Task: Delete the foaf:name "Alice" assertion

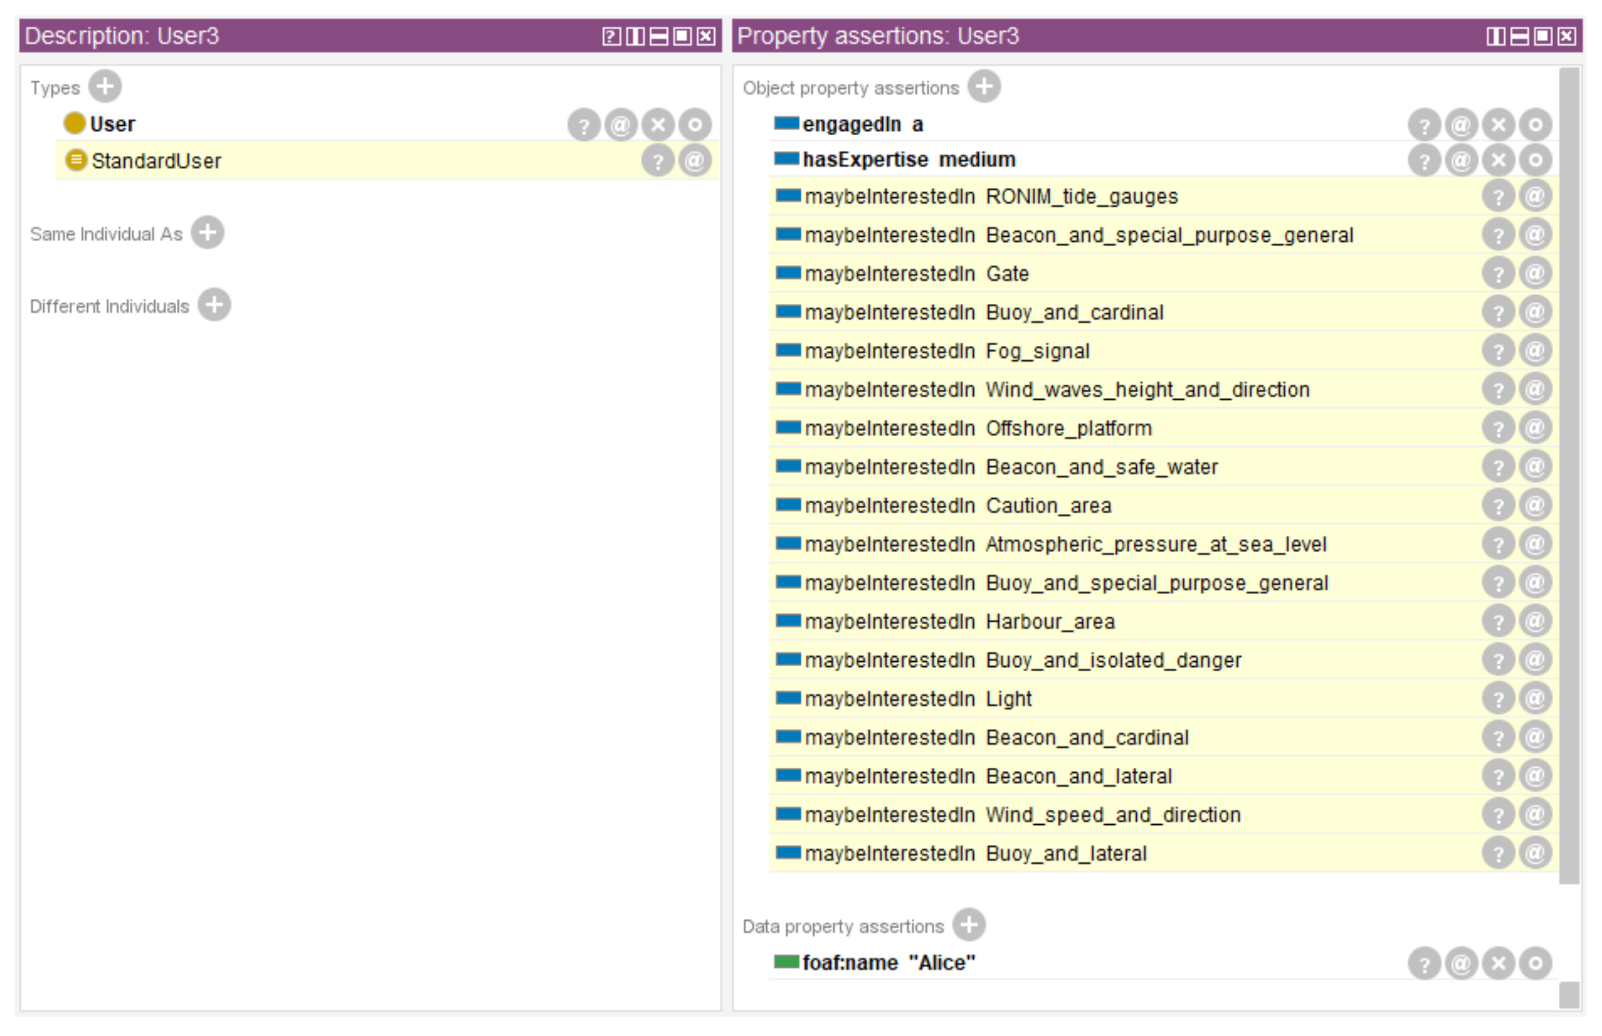Action: click(x=1498, y=963)
